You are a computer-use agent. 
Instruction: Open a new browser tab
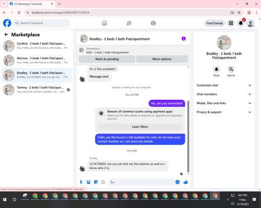coord(60,4)
